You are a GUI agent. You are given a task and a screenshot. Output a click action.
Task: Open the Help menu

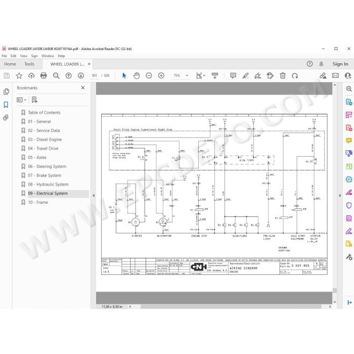[61, 56]
